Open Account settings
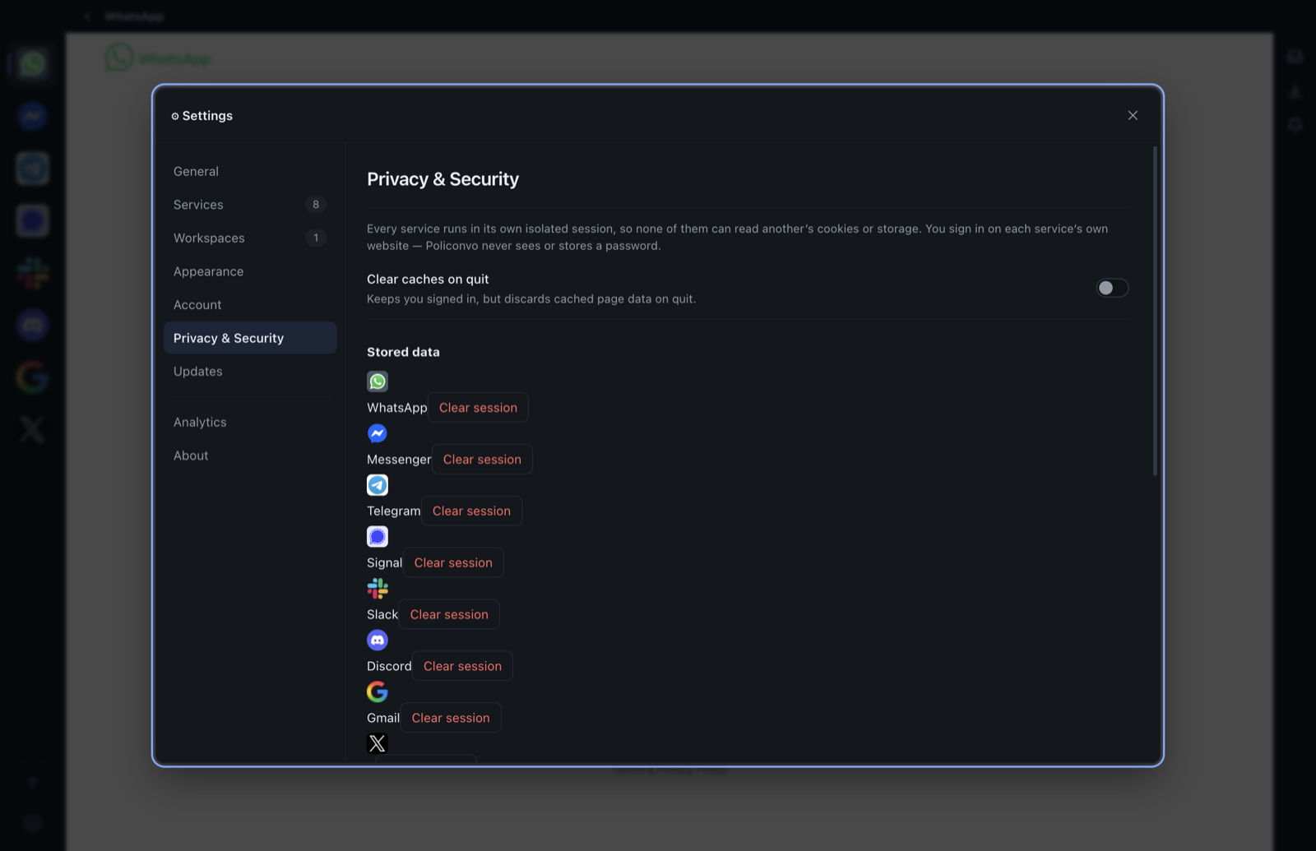Screen dimensions: 1316x851 pyautogui.click(x=250, y=305)
